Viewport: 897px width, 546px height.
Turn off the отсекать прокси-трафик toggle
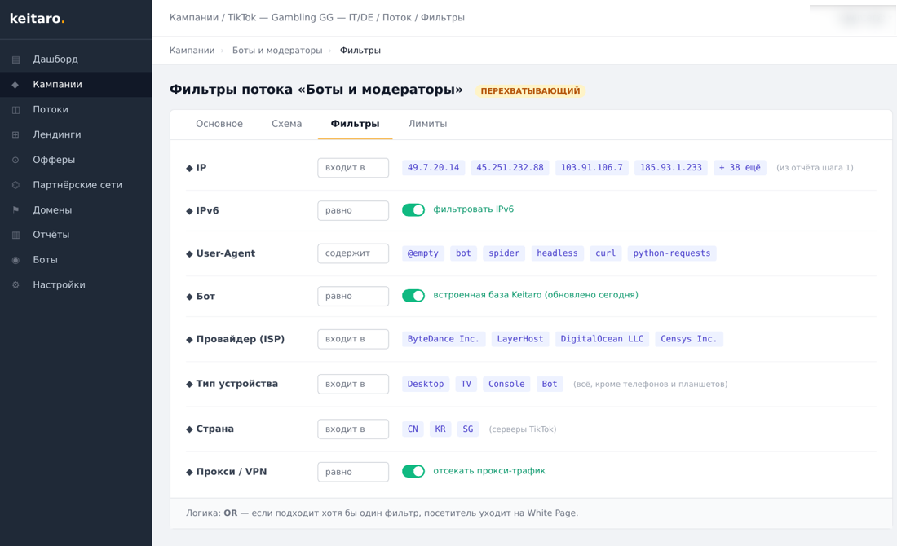413,471
